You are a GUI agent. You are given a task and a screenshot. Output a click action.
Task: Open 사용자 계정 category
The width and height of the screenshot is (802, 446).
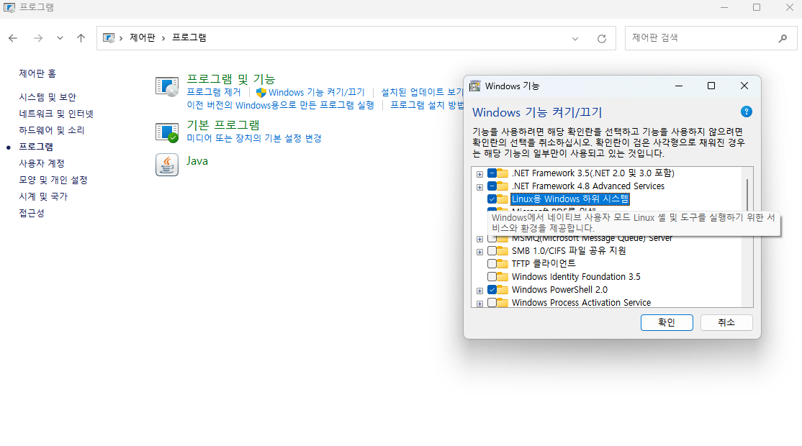point(42,163)
